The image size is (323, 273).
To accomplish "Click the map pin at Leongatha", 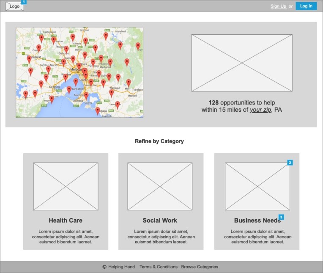I will pyautogui.click(x=118, y=104).
